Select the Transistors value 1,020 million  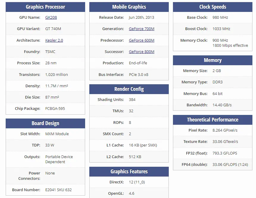point(57,75)
